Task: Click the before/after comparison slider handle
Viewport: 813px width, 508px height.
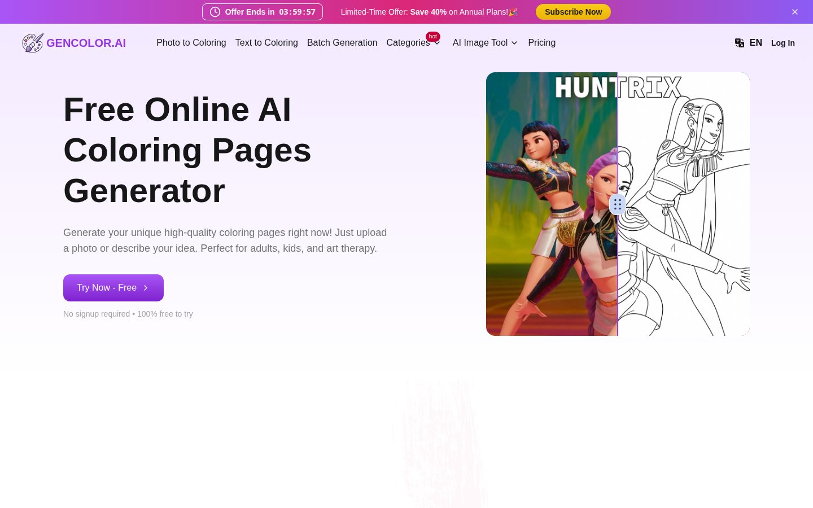Action: click(x=618, y=204)
